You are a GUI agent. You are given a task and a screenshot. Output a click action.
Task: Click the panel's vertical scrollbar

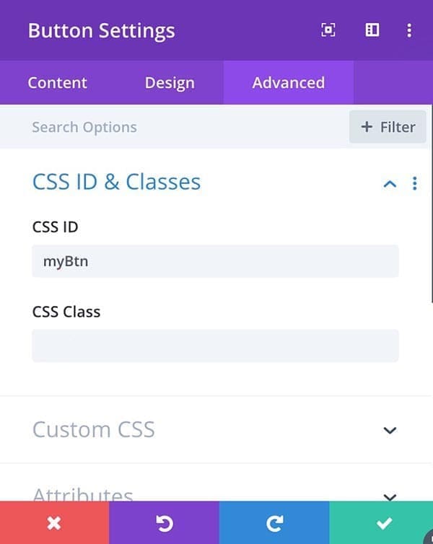click(432, 204)
